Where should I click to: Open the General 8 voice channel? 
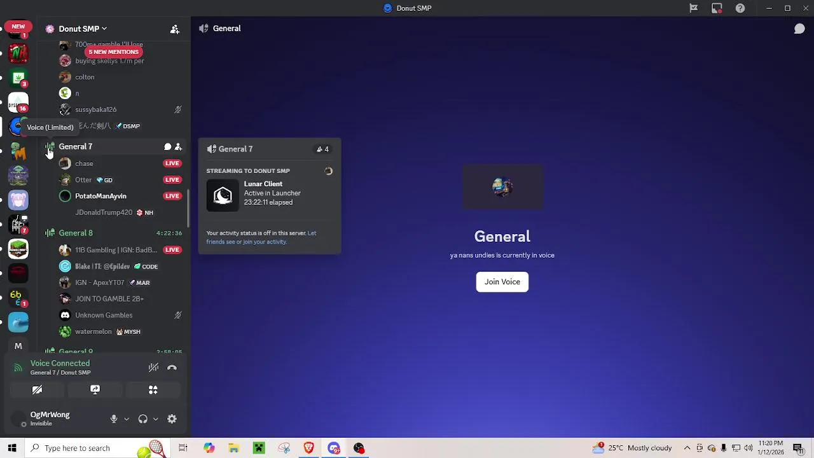point(76,233)
